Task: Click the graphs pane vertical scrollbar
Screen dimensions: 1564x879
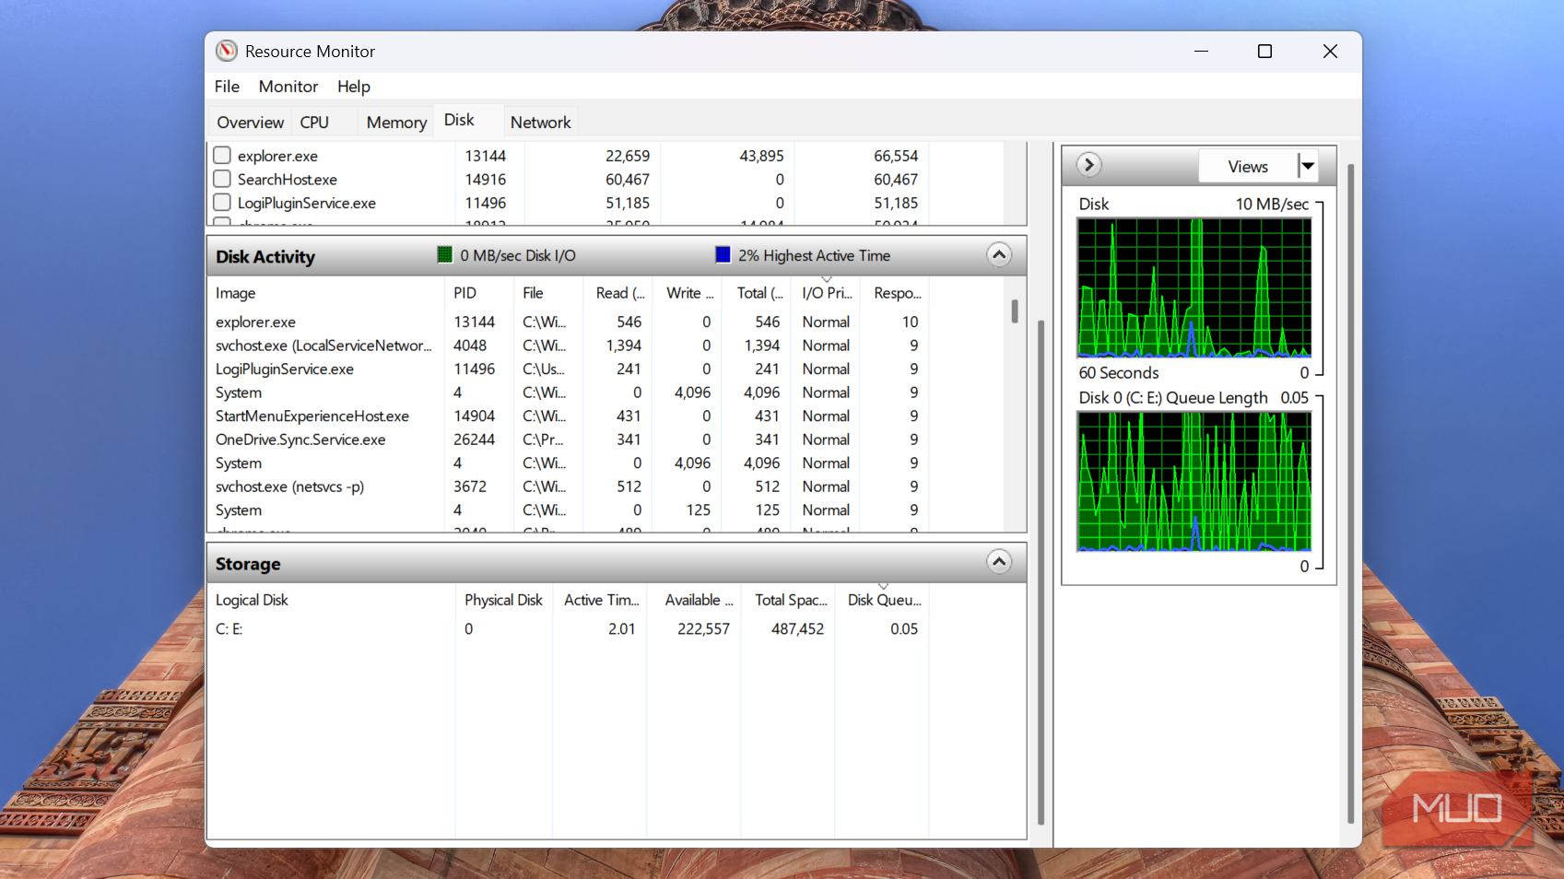Action: point(1350,493)
